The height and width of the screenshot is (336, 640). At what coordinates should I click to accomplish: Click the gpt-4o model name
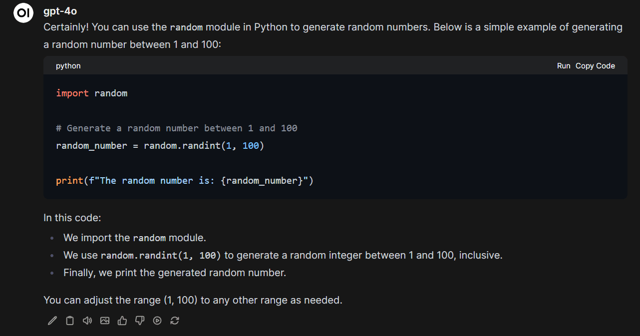click(x=60, y=11)
